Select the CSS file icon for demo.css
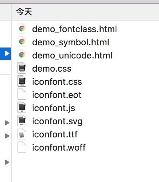This screenshot has height=182, width=159. pos(22,68)
